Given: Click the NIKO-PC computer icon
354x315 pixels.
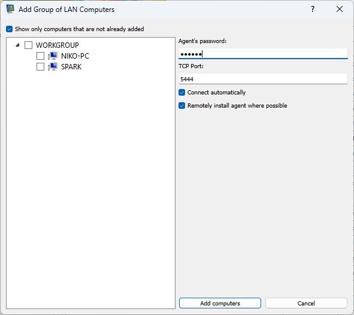Looking at the screenshot, I should 53,56.
